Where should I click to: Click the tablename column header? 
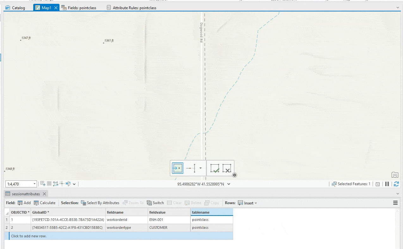pyautogui.click(x=212, y=212)
